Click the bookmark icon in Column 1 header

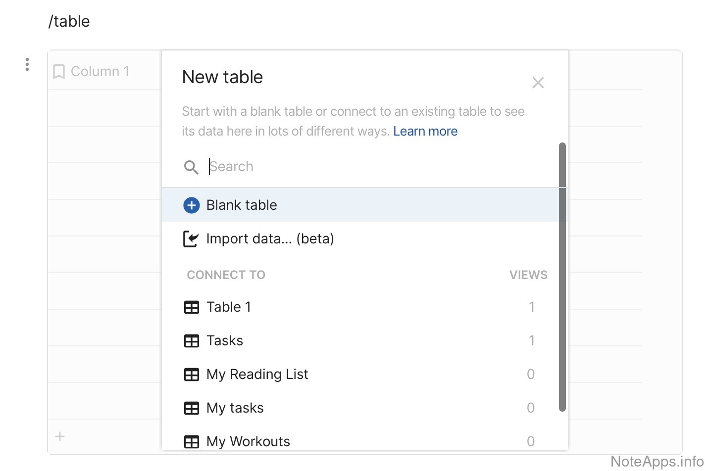pos(59,72)
